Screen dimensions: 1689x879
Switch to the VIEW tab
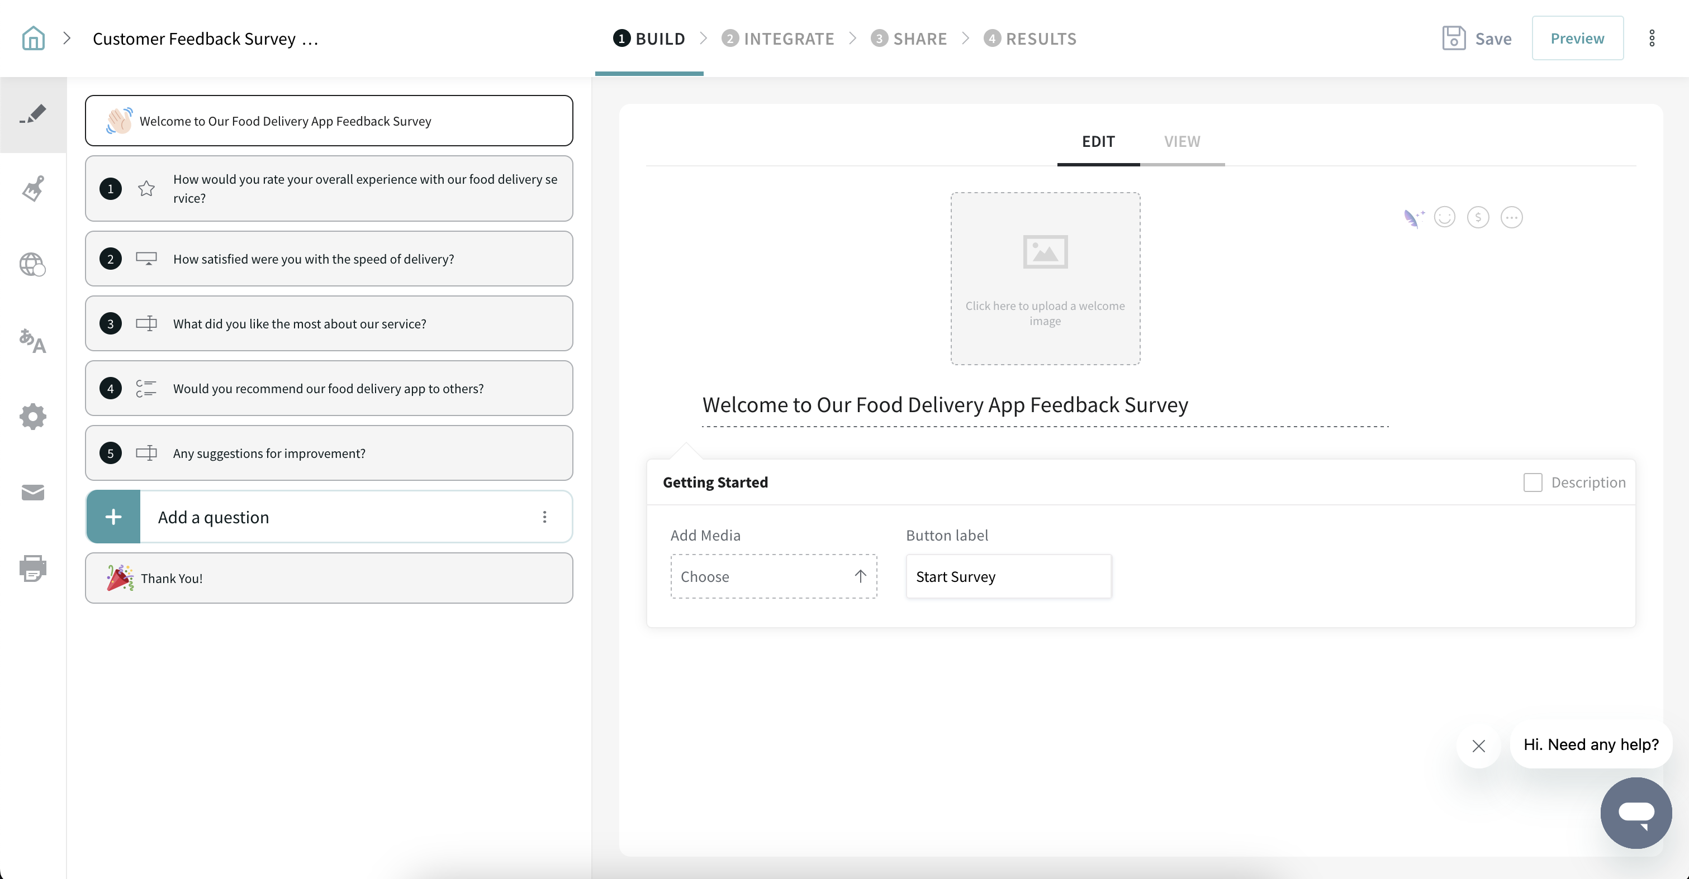1182,141
